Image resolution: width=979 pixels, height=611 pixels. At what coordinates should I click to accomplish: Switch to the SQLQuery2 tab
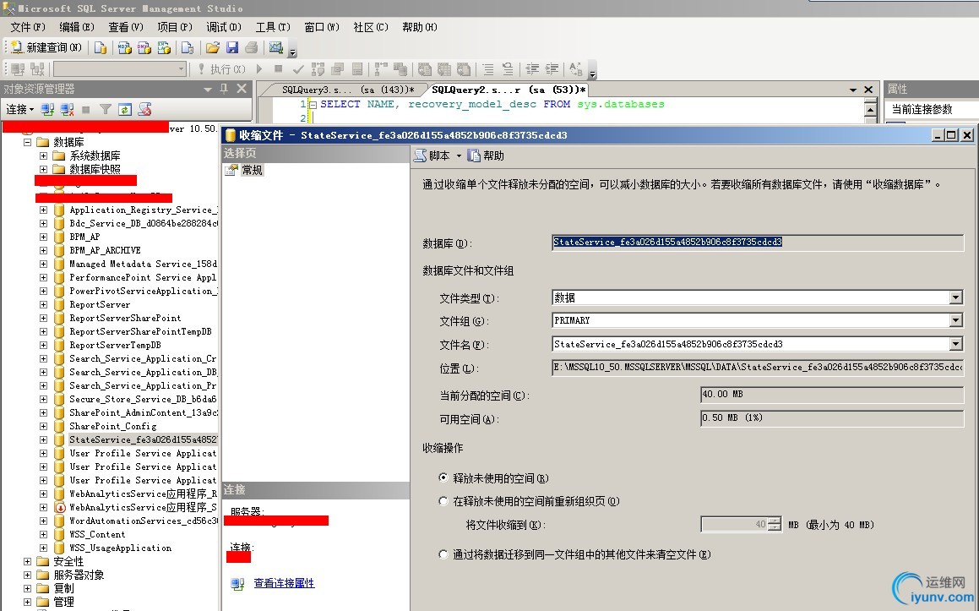point(509,90)
